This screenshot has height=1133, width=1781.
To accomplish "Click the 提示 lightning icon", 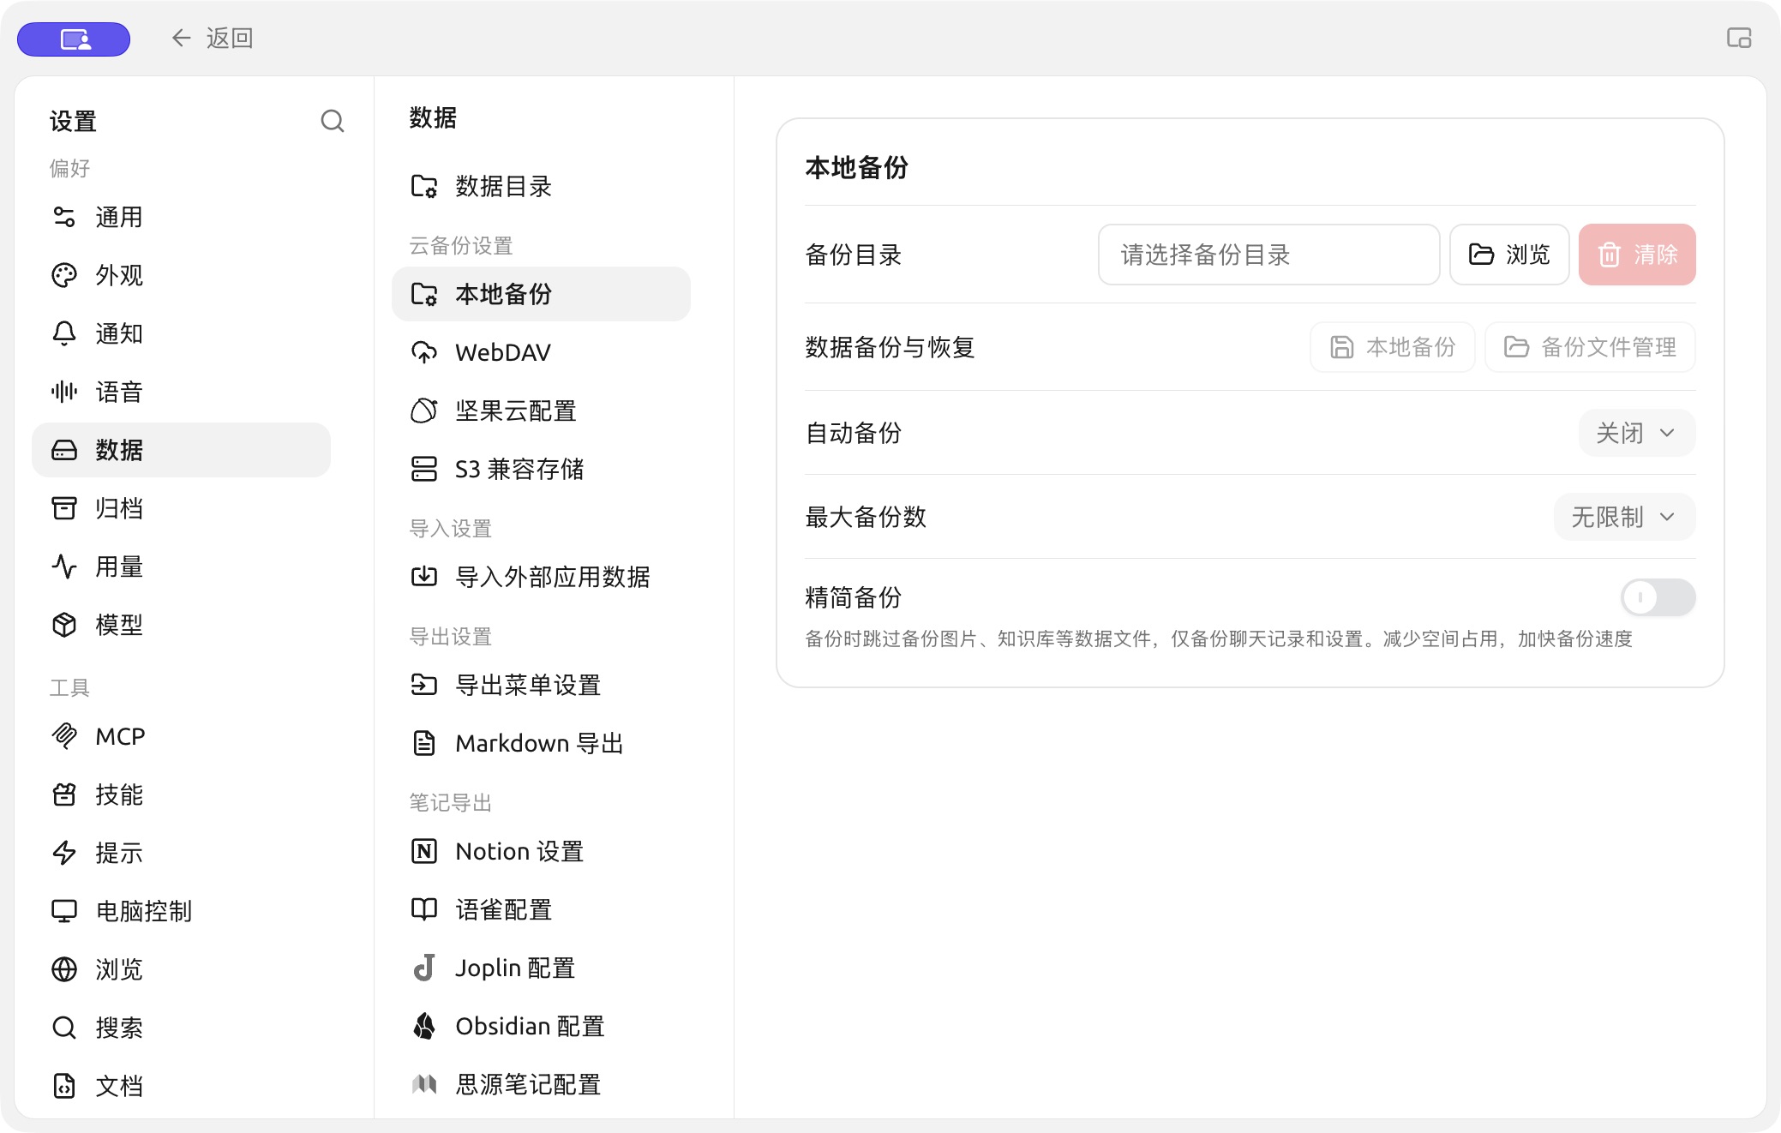I will pos(64,853).
